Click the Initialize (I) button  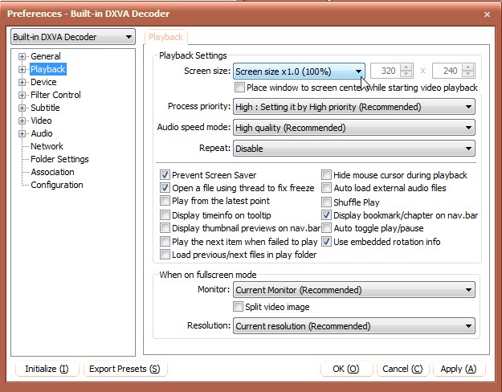pos(47,369)
